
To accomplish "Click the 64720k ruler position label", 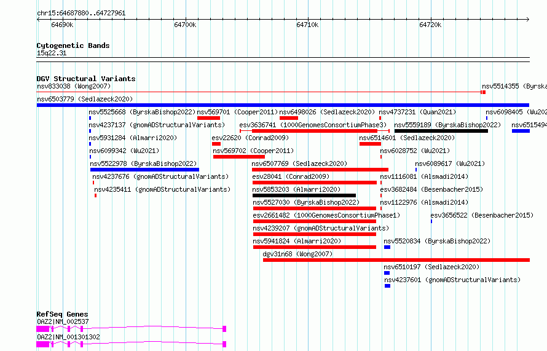I will 430,25.
